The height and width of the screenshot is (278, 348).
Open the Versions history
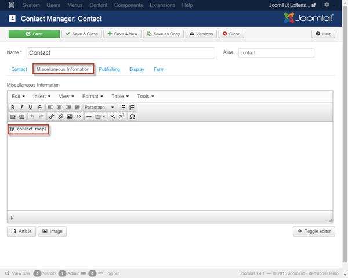click(201, 34)
